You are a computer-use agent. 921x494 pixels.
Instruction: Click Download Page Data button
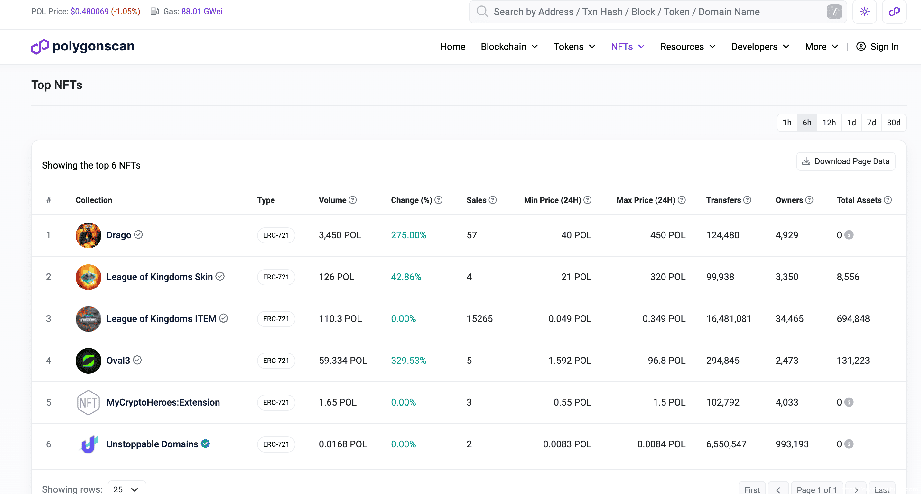pos(846,161)
